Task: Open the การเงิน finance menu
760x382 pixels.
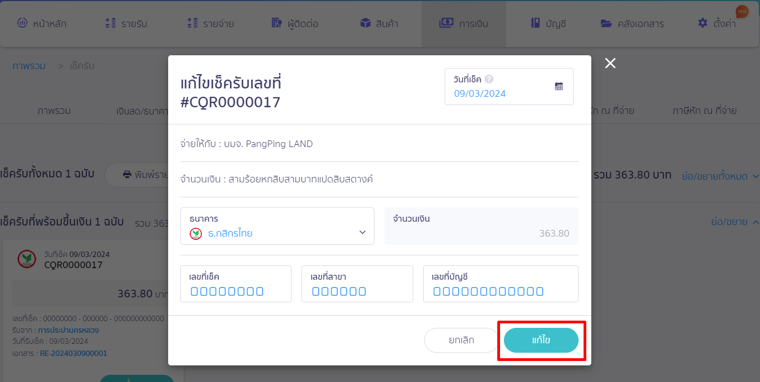Action: pos(464,24)
